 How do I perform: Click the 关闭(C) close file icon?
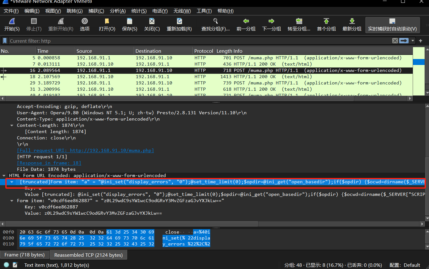click(x=152, y=21)
